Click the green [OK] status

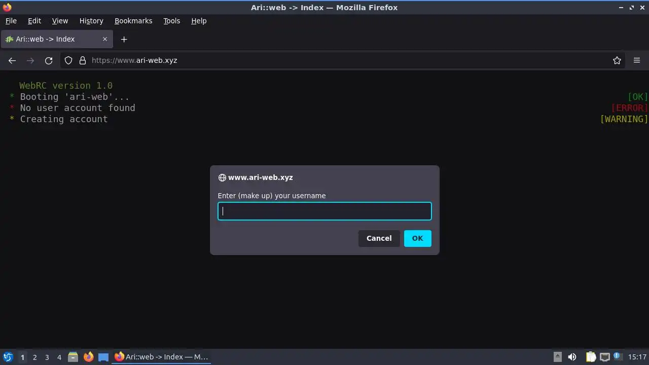(x=638, y=97)
